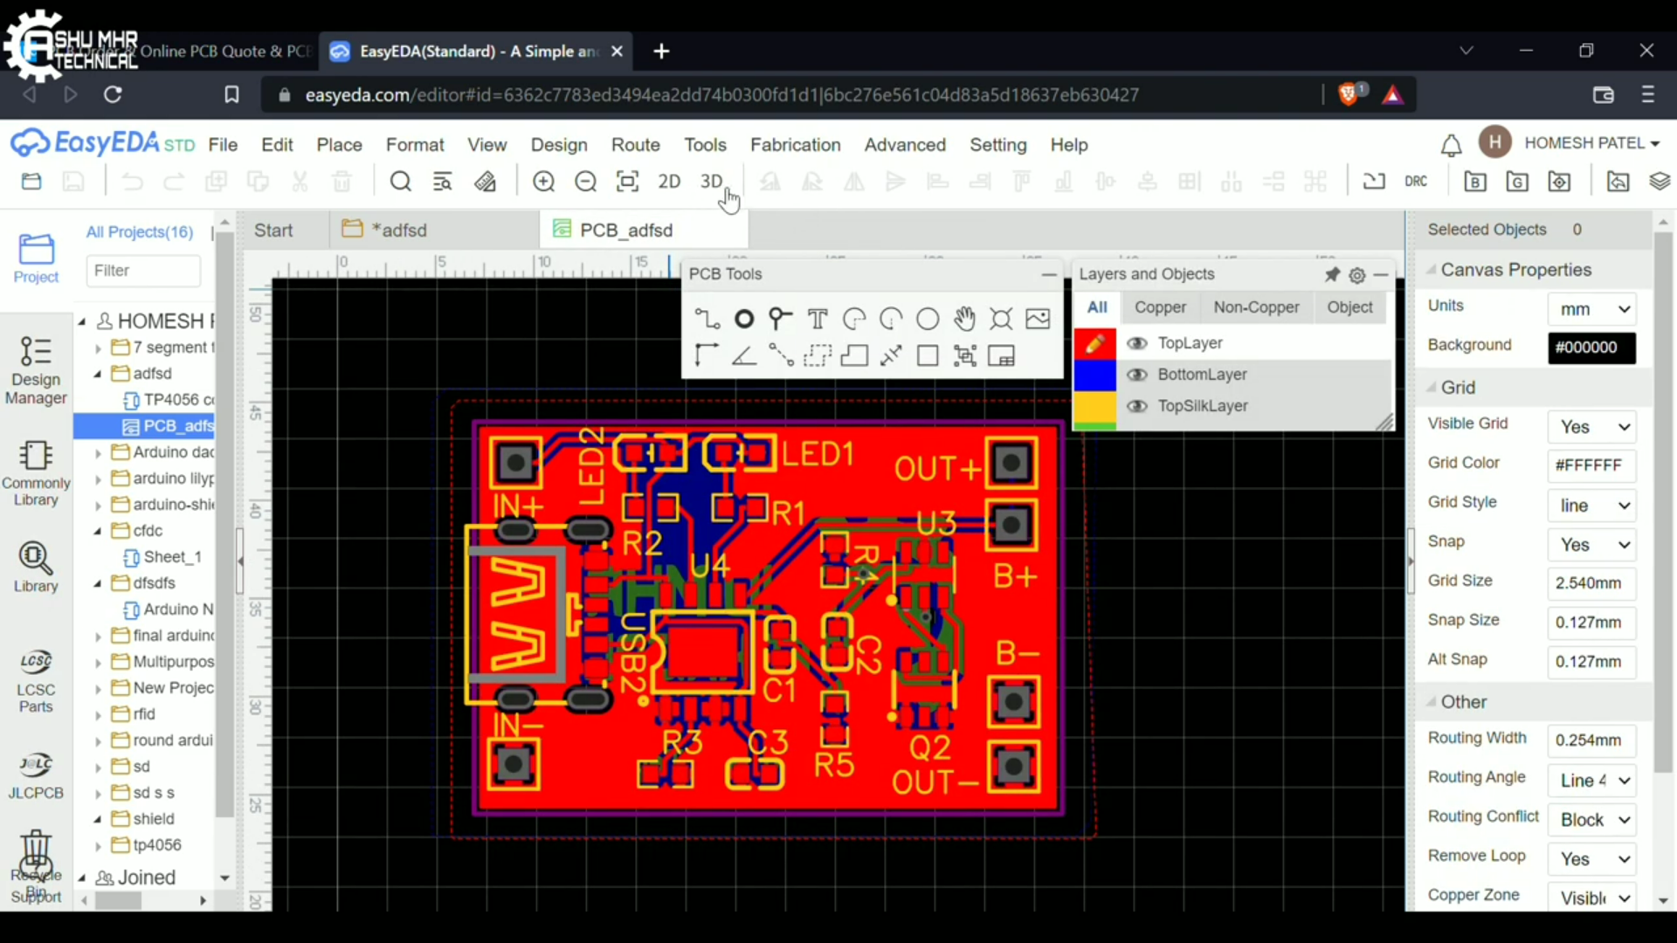This screenshot has height=943, width=1677.
Task: Run the DRC check from the toolbar
Action: click(x=1416, y=181)
